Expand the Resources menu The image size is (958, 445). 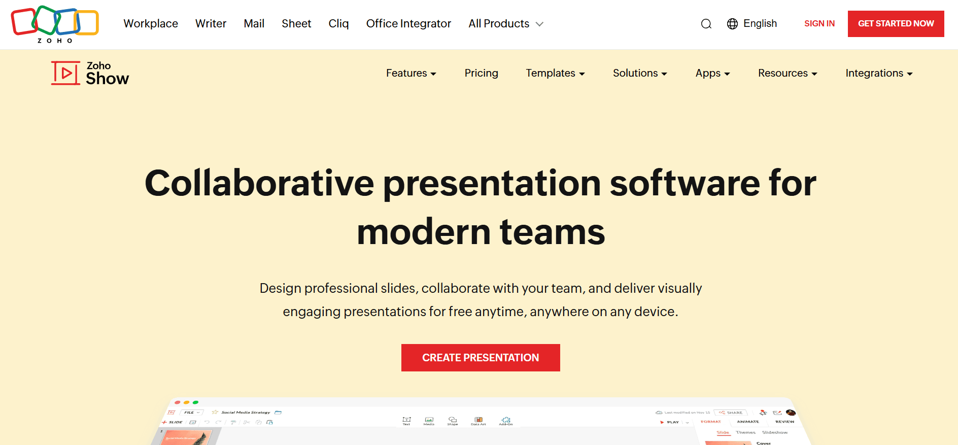(788, 73)
